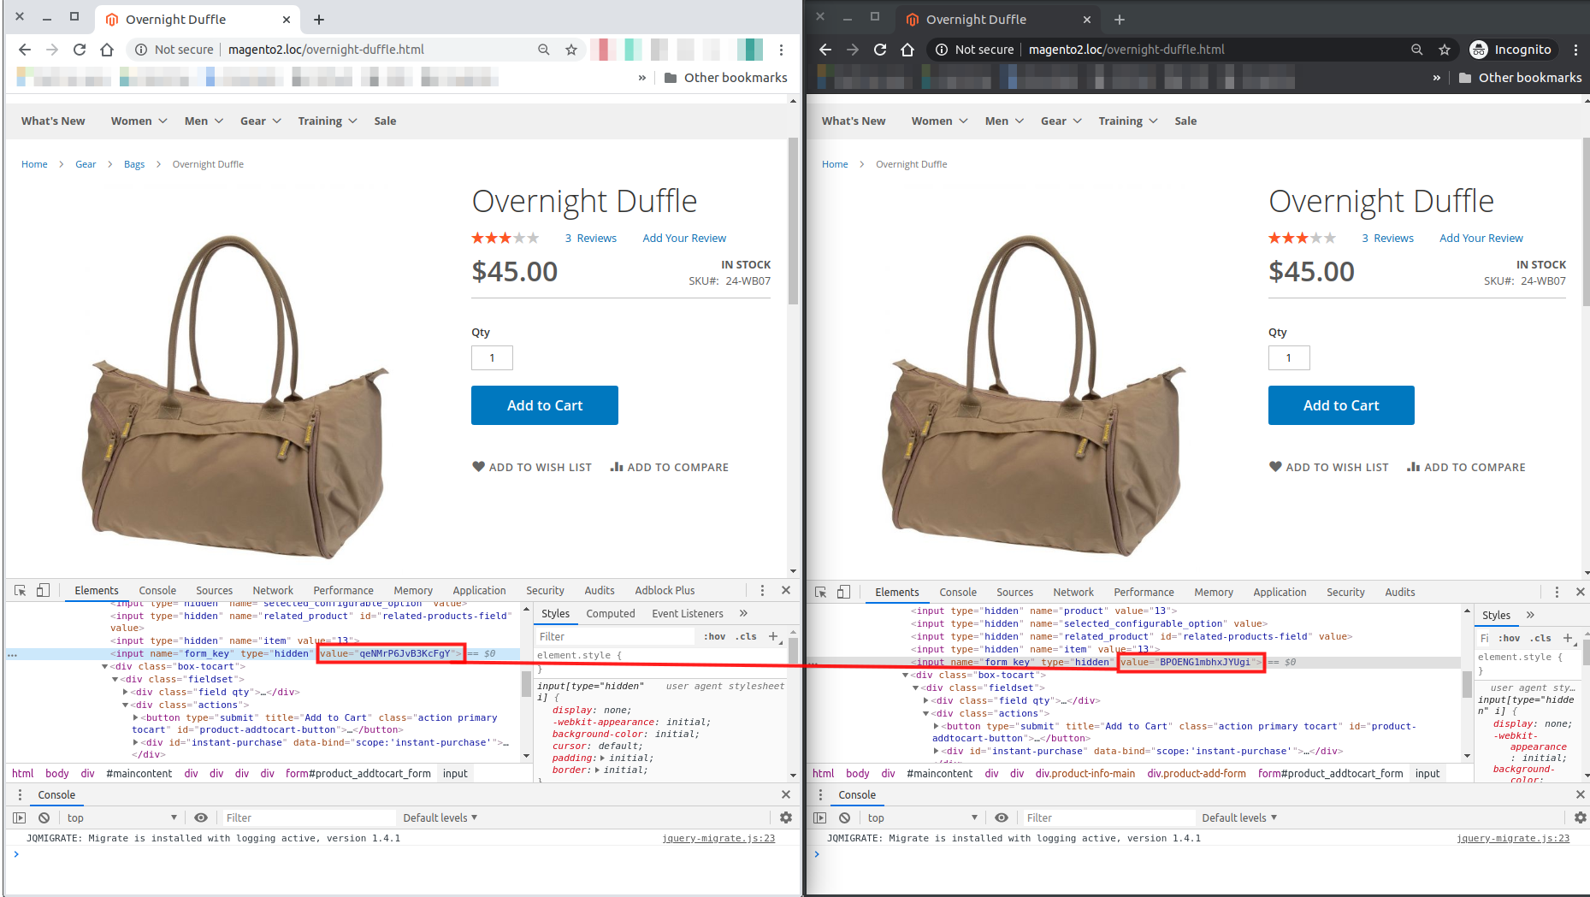Open Men menu dropdown on right page

point(1004,121)
